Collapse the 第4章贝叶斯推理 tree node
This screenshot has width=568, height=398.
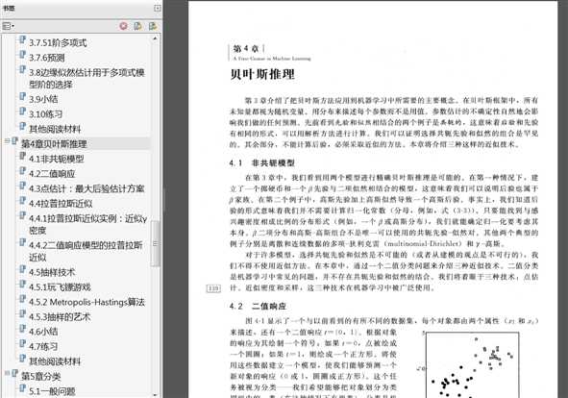tap(7, 140)
